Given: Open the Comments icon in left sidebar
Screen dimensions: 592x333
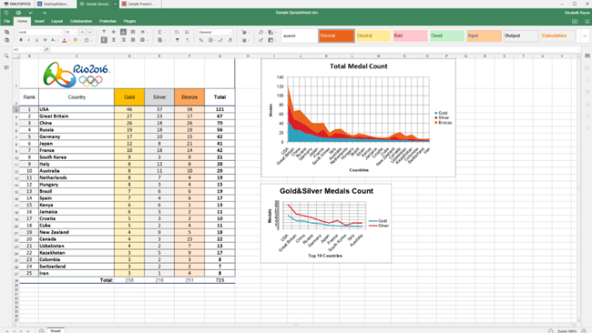Looking at the screenshot, I should pos(6,68).
